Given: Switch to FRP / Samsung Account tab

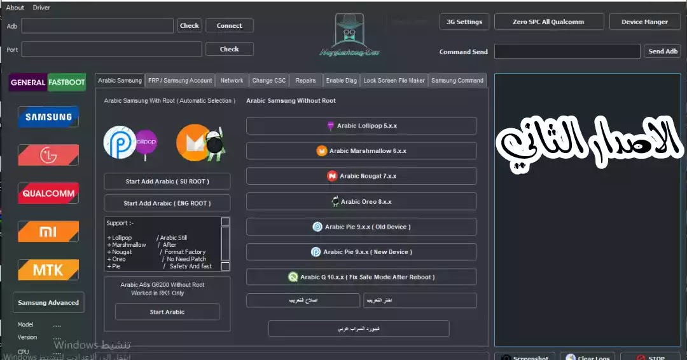Looking at the screenshot, I should [x=180, y=81].
